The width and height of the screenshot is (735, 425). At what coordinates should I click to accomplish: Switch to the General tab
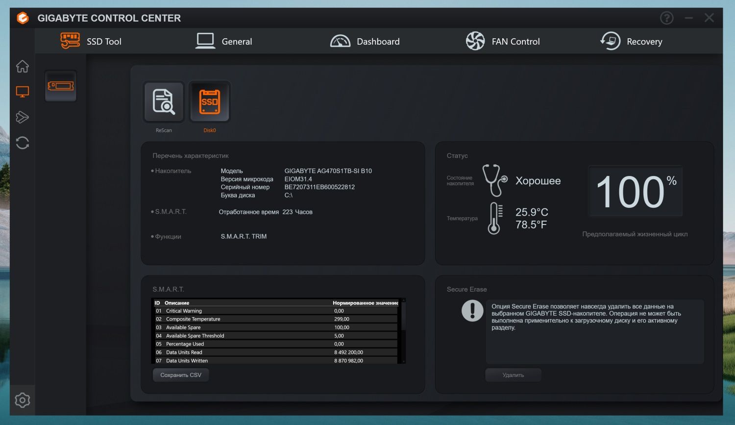coord(224,41)
